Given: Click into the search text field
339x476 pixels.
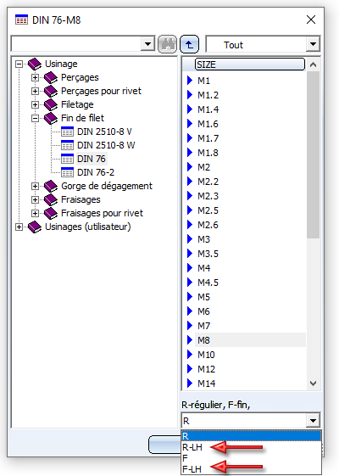Looking at the screenshot, I should click(x=76, y=44).
